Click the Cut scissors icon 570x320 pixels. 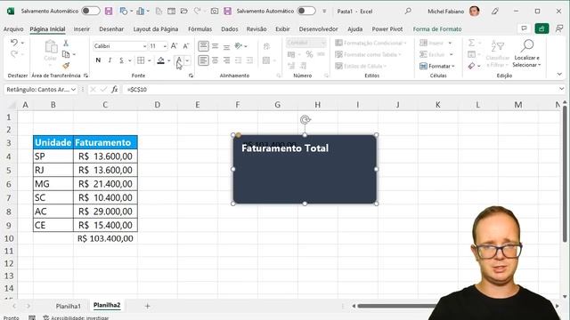point(66,43)
